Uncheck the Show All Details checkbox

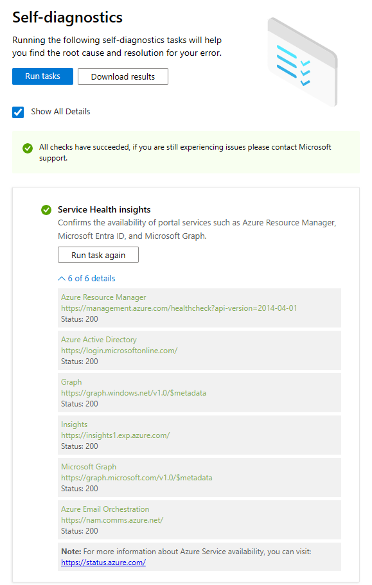coord(18,112)
